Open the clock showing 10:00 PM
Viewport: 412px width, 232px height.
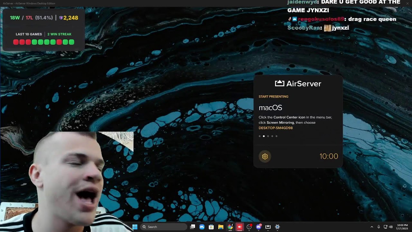402,227
